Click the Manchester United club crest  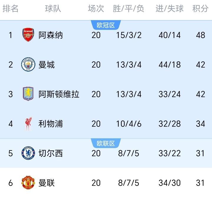point(28,183)
